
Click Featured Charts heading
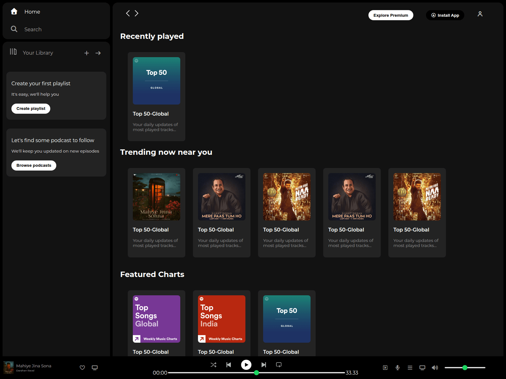click(152, 274)
